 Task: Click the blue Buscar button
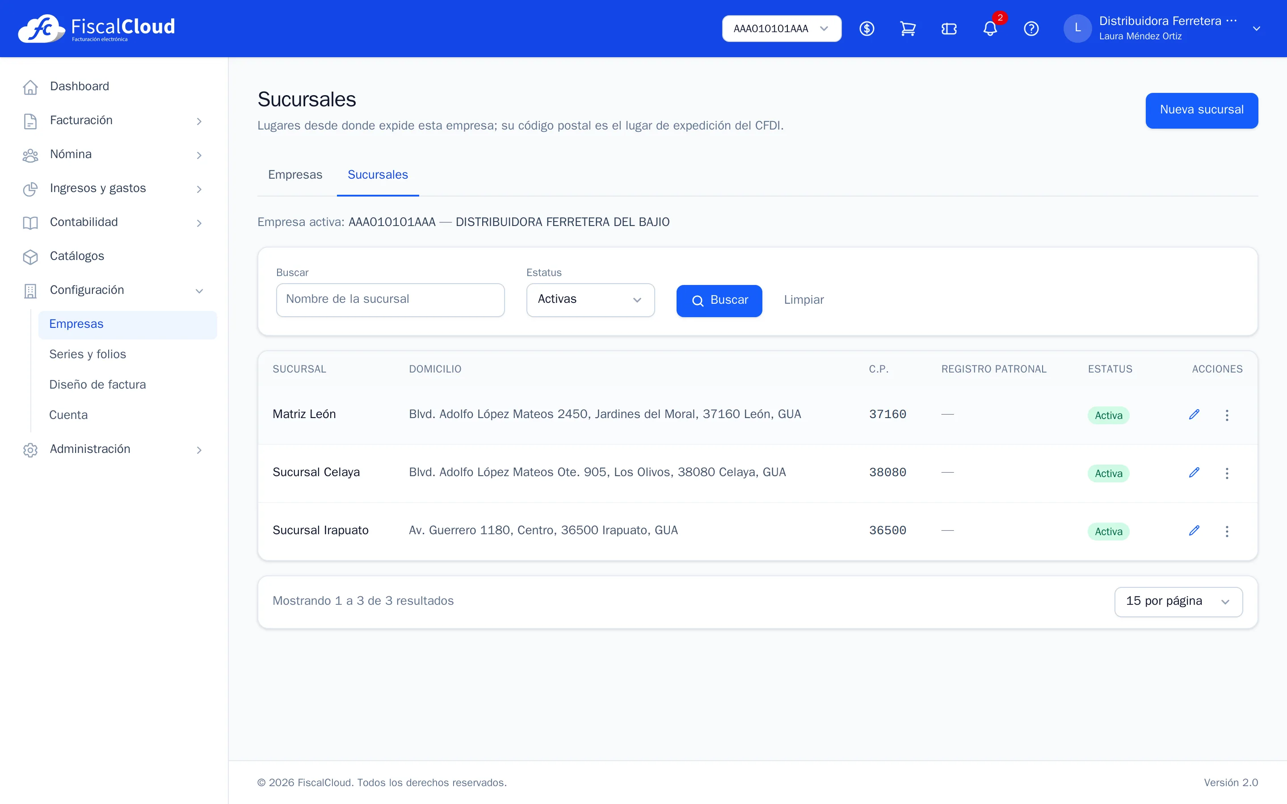point(719,301)
